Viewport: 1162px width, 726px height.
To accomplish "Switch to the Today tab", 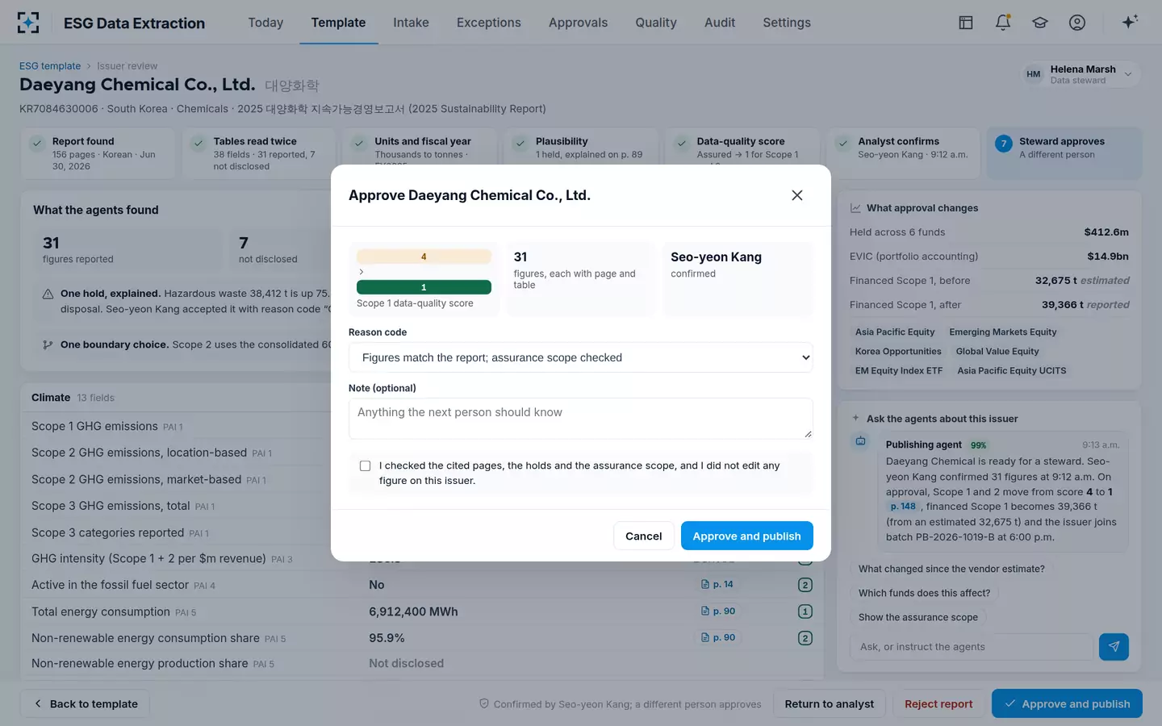I will [265, 23].
